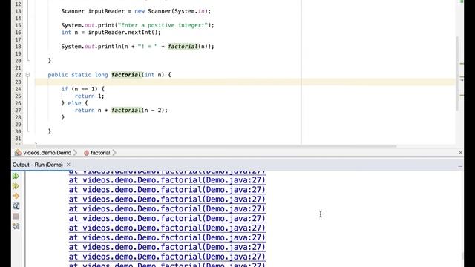
Task: Click the magnifier icon in Output sidebar
Action: 16,206
